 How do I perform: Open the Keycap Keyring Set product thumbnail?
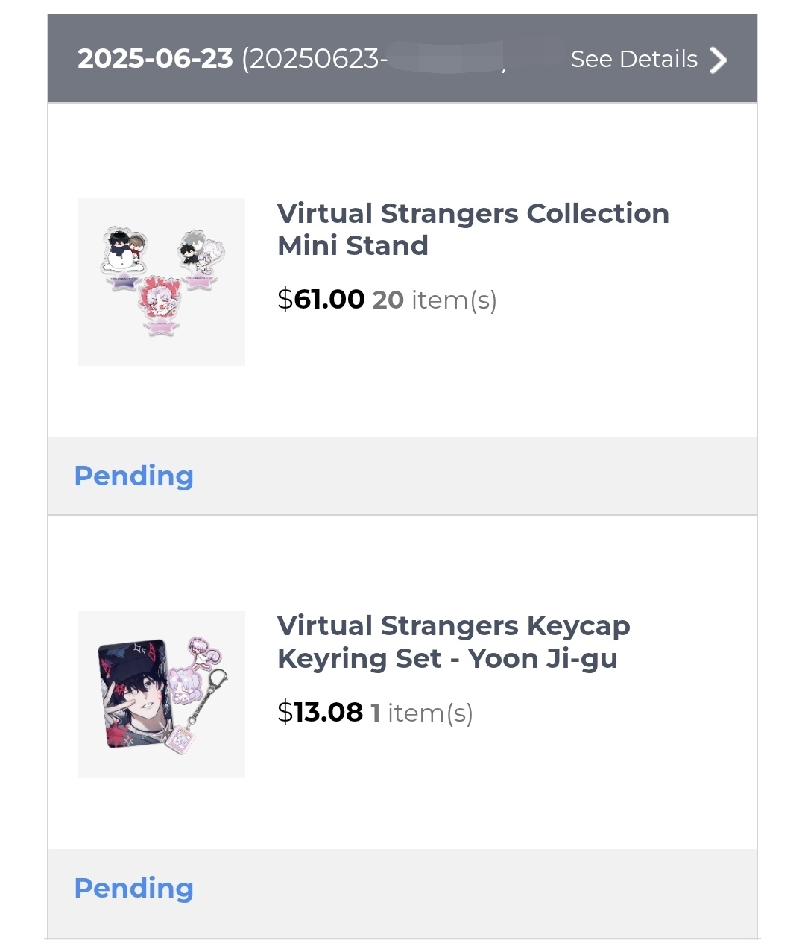[161, 694]
